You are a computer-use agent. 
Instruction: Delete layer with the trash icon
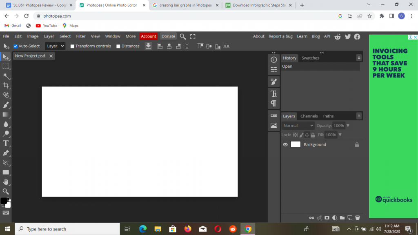[x=358, y=218]
